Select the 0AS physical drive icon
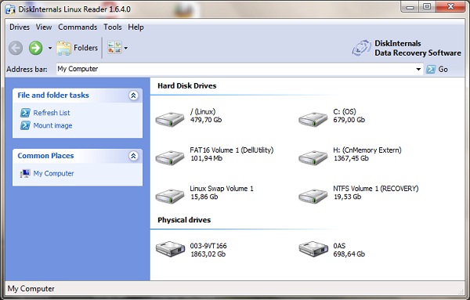470x300 pixels. (x=313, y=249)
